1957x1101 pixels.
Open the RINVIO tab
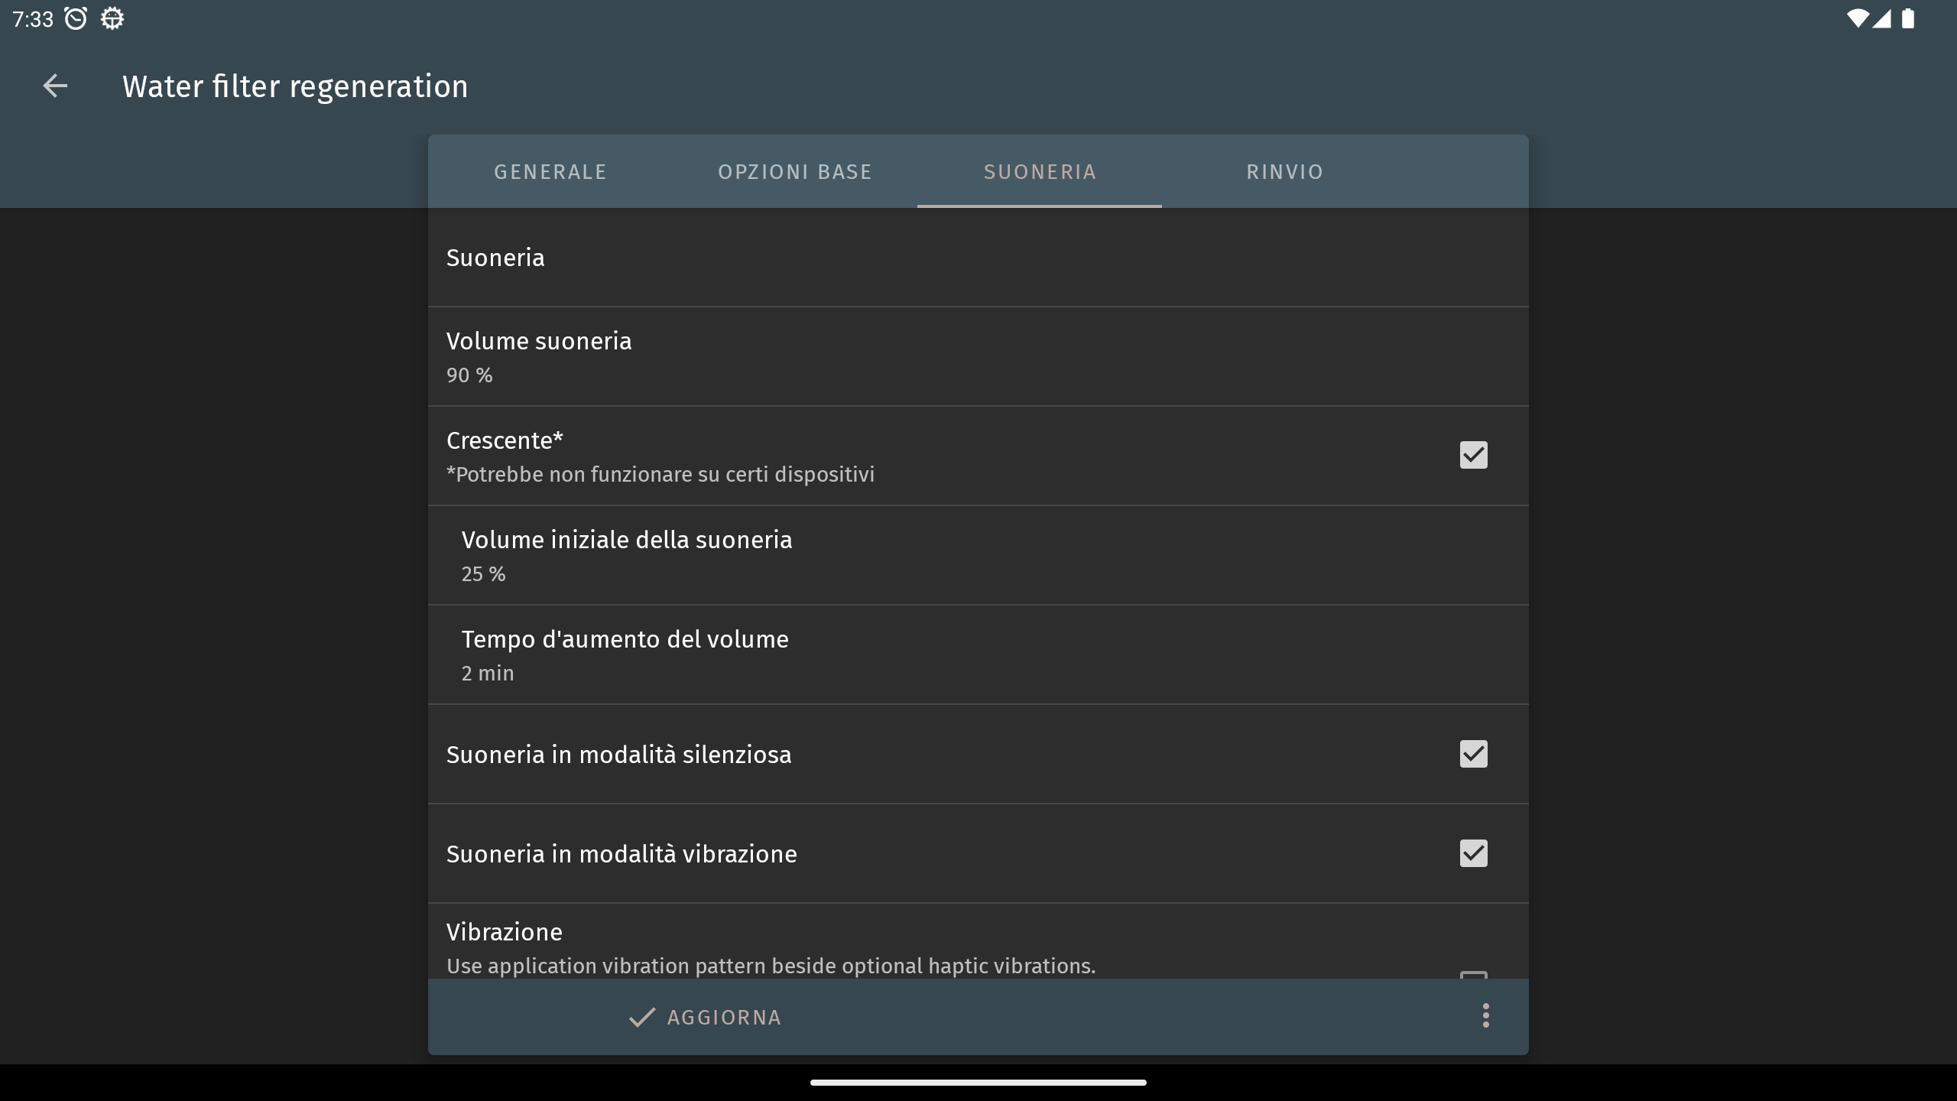1284,171
